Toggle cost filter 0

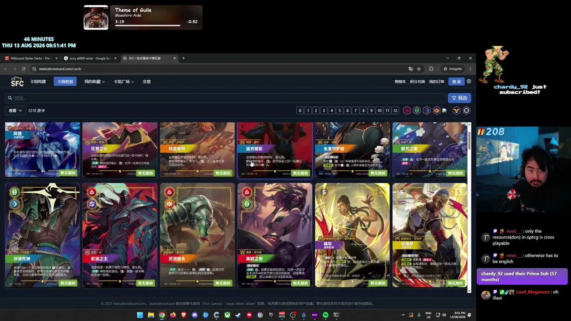click(x=300, y=111)
